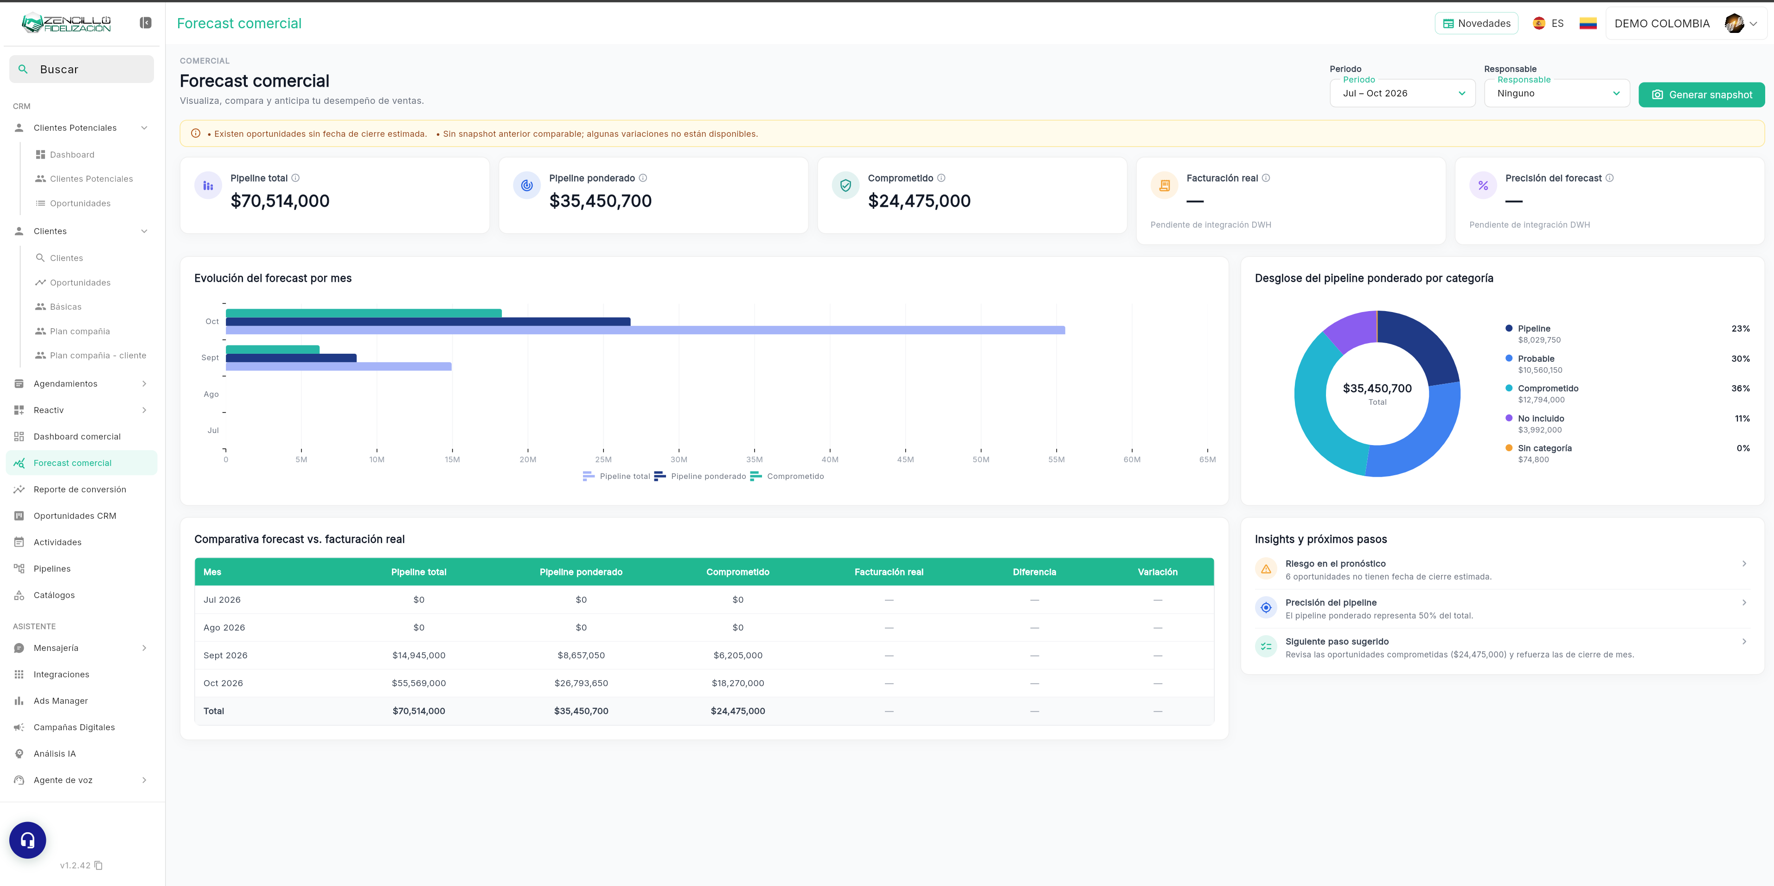
Task: Open the DEMO COLOMBIA account menu chevron
Action: 1753,23
